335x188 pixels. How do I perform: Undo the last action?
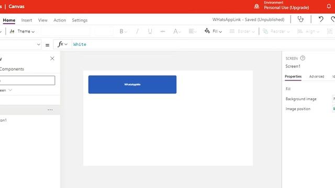321,19
